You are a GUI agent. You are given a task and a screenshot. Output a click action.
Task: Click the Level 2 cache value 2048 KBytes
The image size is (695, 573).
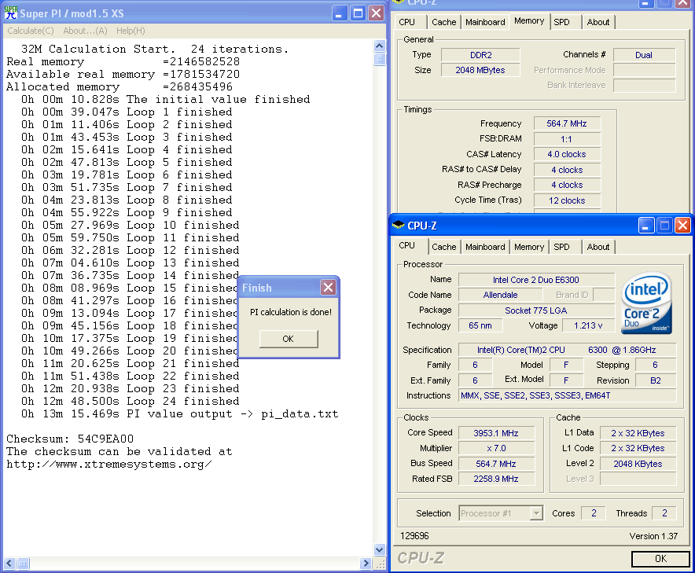(x=638, y=464)
